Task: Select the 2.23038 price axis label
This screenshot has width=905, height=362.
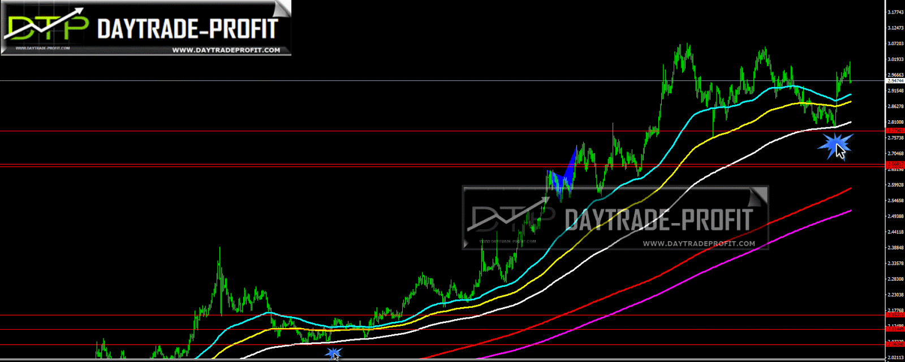Action: tap(895, 295)
